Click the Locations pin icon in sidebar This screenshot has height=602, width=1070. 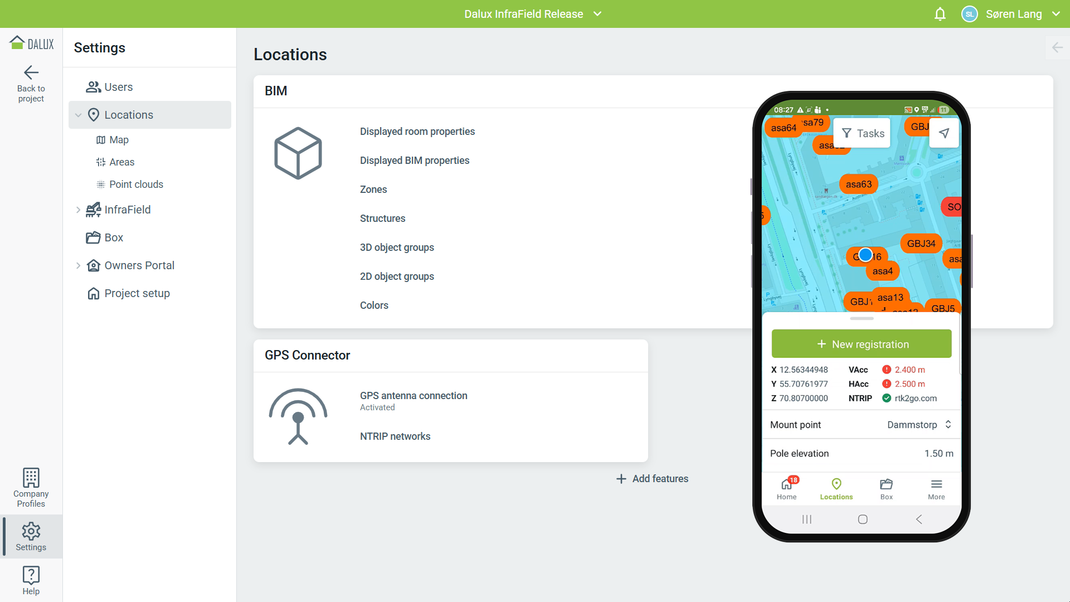[94, 115]
